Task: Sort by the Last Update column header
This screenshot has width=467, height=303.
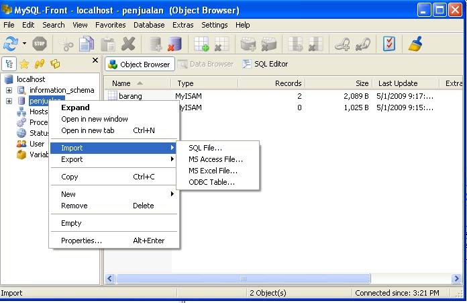Action: point(405,83)
